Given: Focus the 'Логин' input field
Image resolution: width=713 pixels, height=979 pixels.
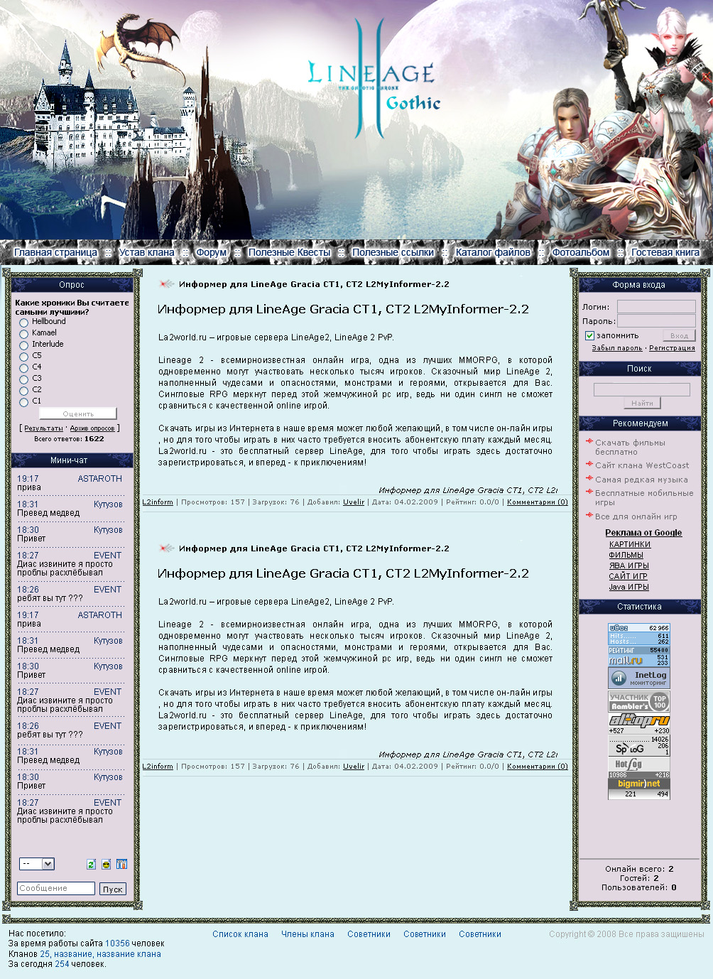Looking at the screenshot, I should 656,306.
